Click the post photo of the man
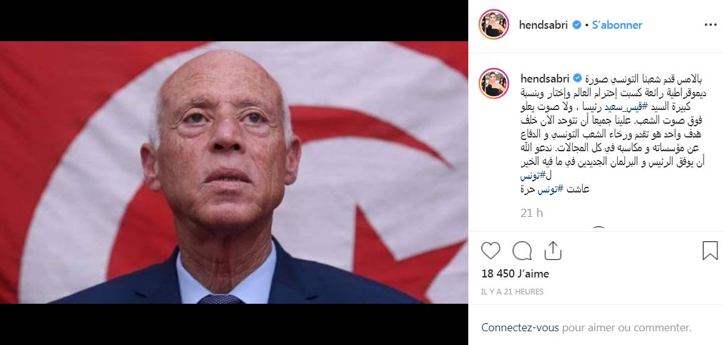723x345 pixels. (x=233, y=172)
